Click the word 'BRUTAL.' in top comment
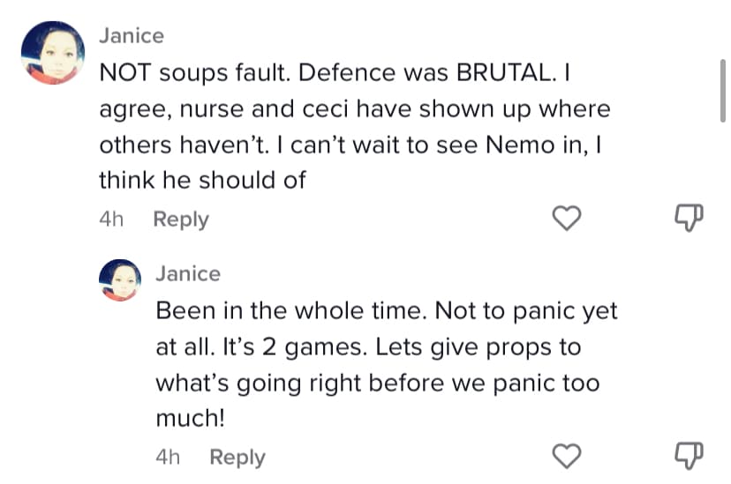The width and height of the screenshot is (731, 484). click(x=506, y=73)
